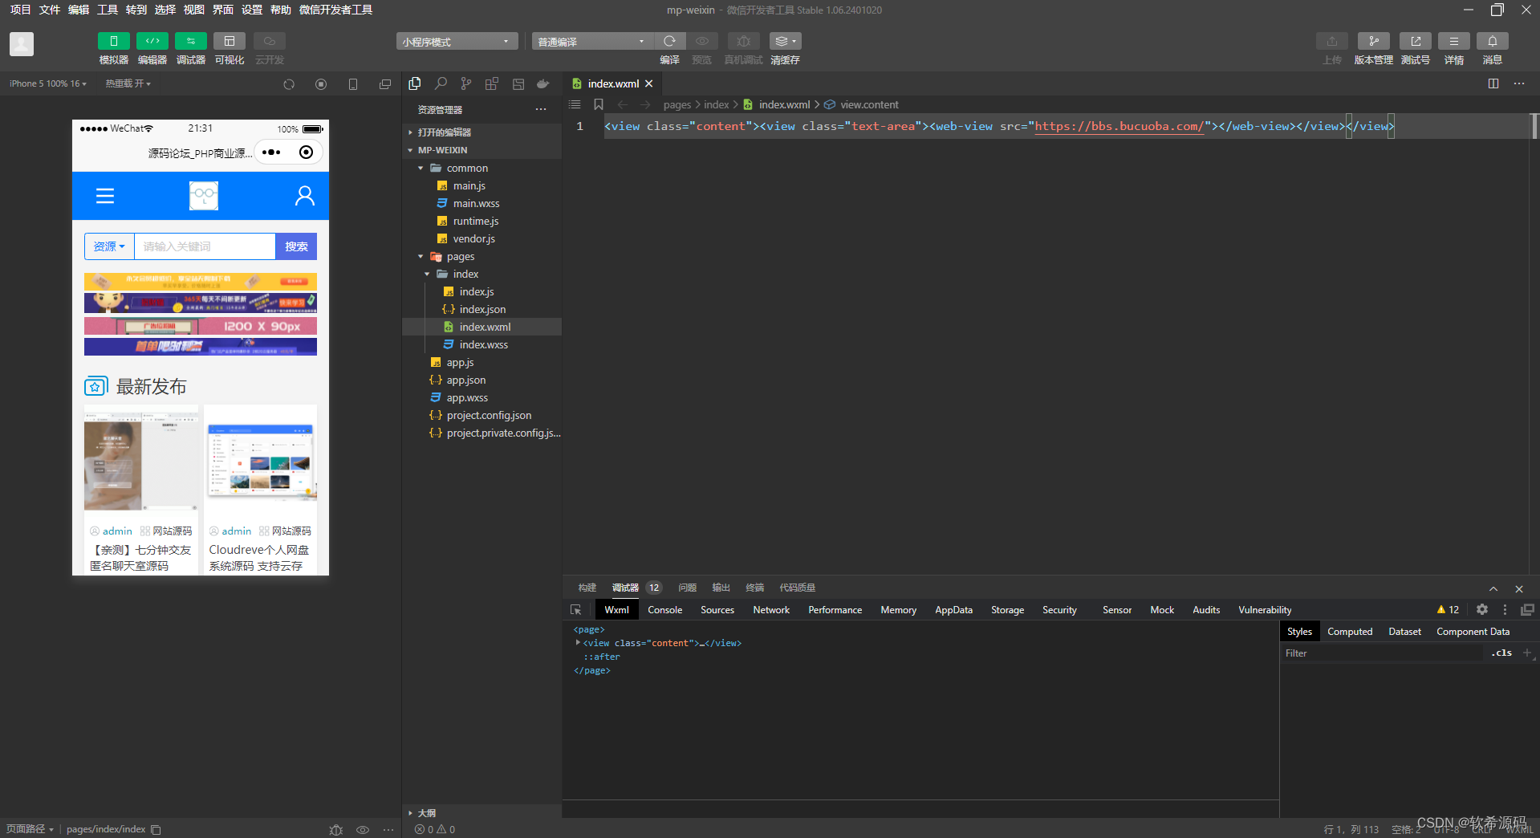Expand the view content node in Wxml
The image size is (1540, 838).
pyautogui.click(x=578, y=643)
